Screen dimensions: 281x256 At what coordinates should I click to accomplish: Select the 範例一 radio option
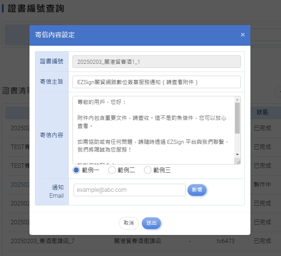76,170
